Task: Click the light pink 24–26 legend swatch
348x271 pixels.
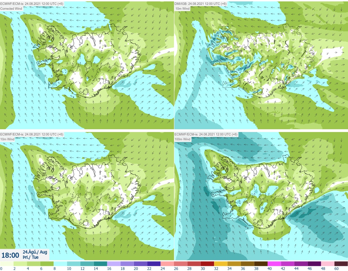Action: pyautogui.click(x=167, y=264)
